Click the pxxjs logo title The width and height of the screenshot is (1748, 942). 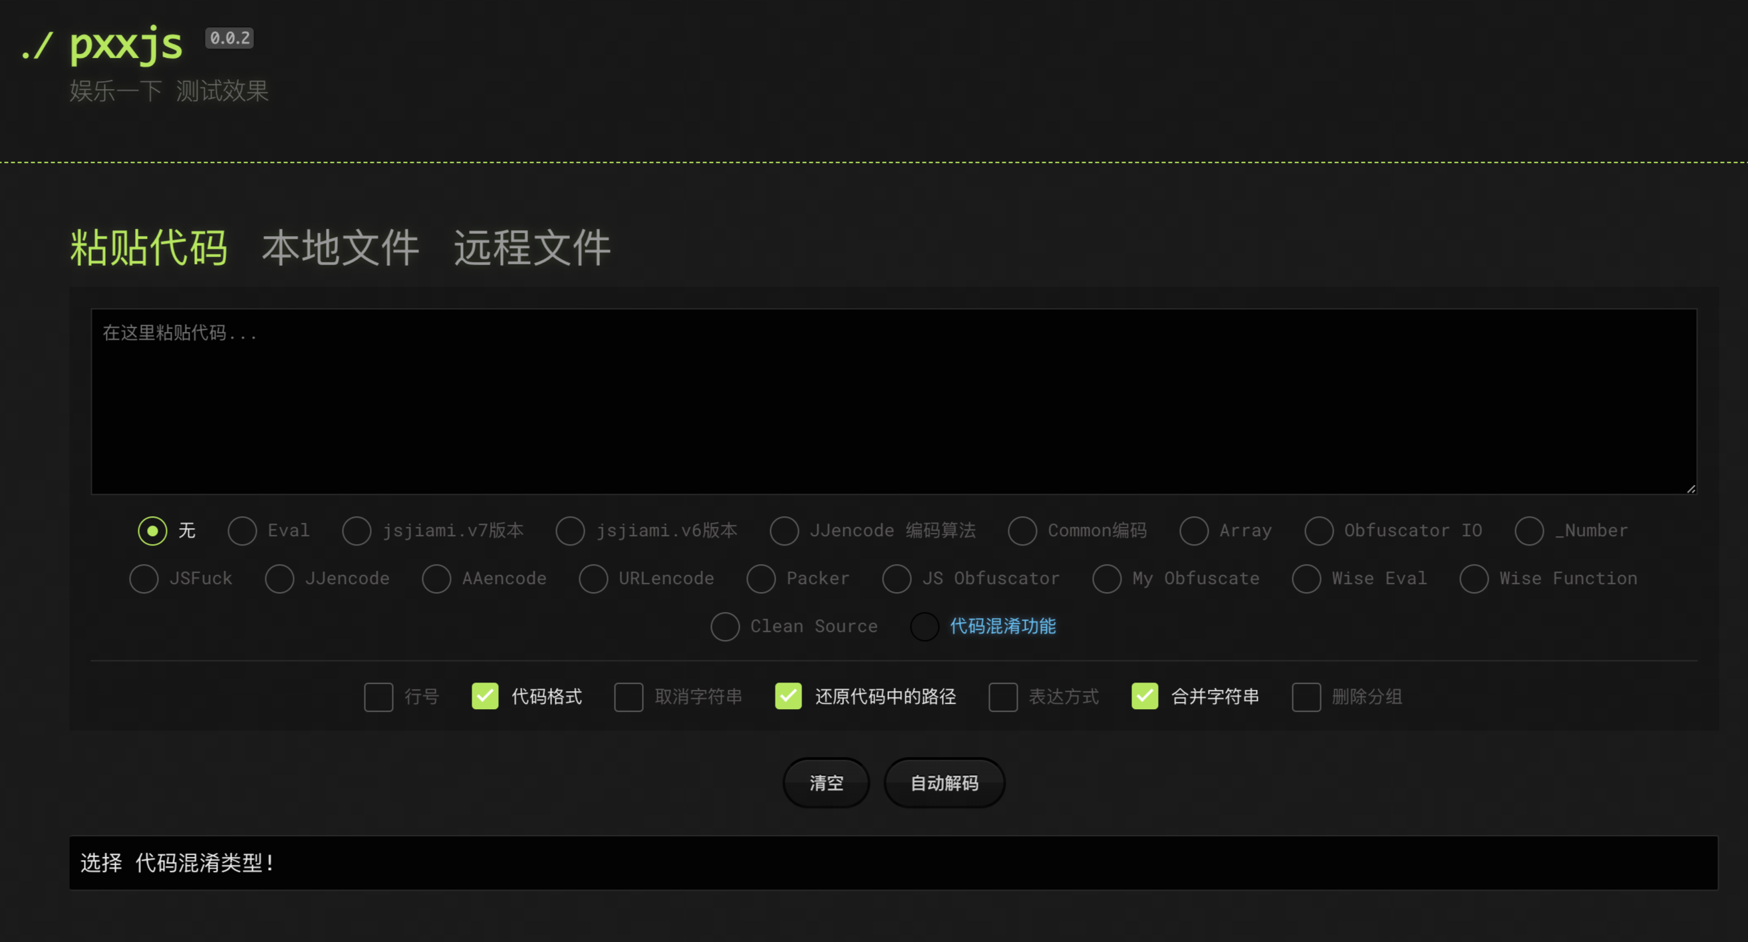click(126, 45)
